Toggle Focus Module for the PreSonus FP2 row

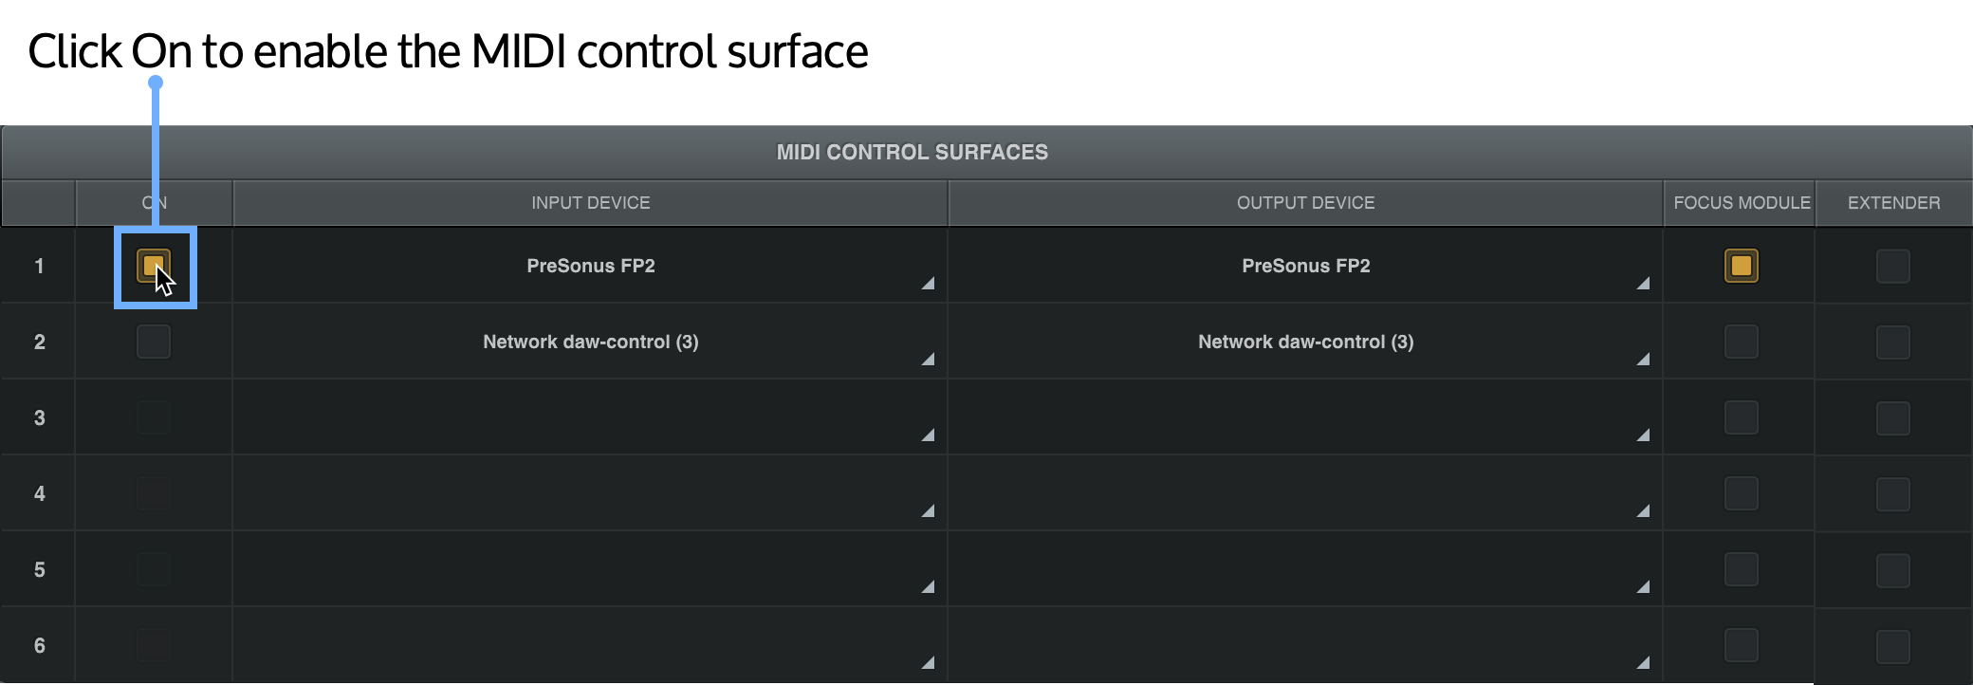(x=1741, y=267)
